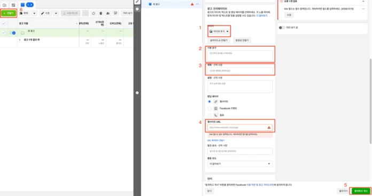Click the 미리 보기 preview toolbar button

point(127,13)
